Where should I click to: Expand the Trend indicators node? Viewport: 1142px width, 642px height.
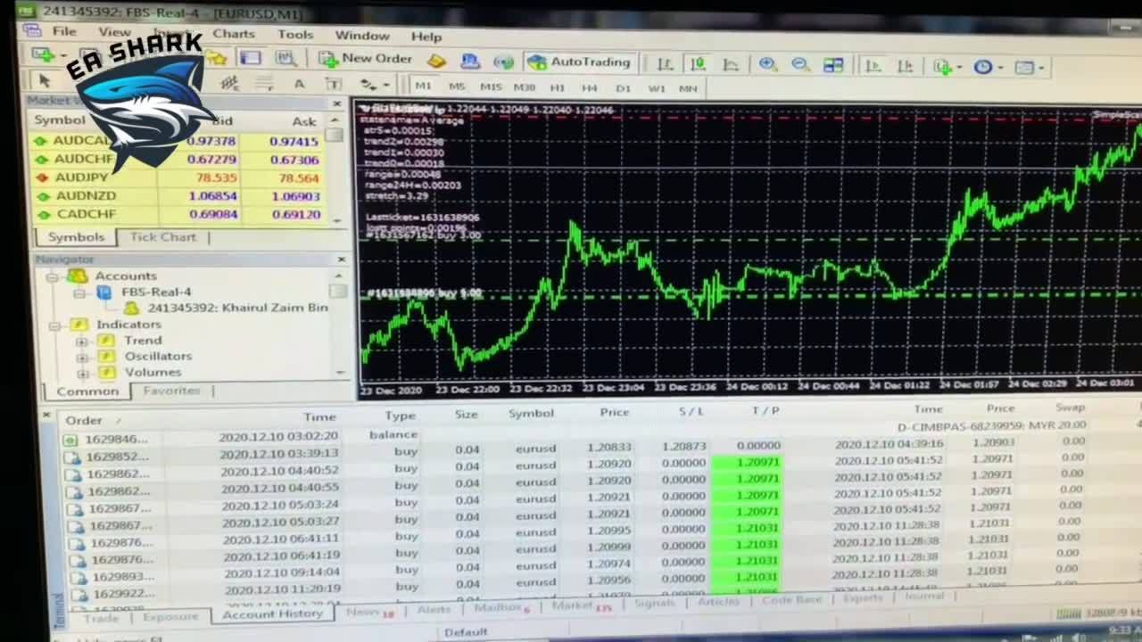point(82,341)
